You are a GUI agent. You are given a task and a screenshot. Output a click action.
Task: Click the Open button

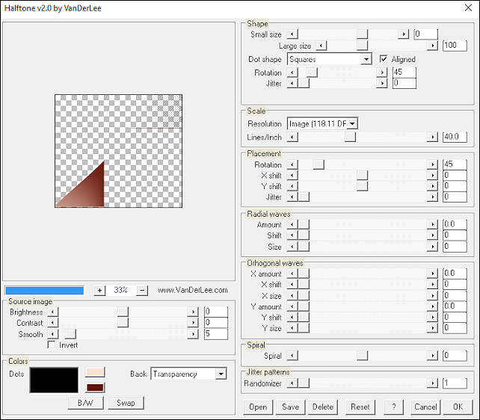258,407
